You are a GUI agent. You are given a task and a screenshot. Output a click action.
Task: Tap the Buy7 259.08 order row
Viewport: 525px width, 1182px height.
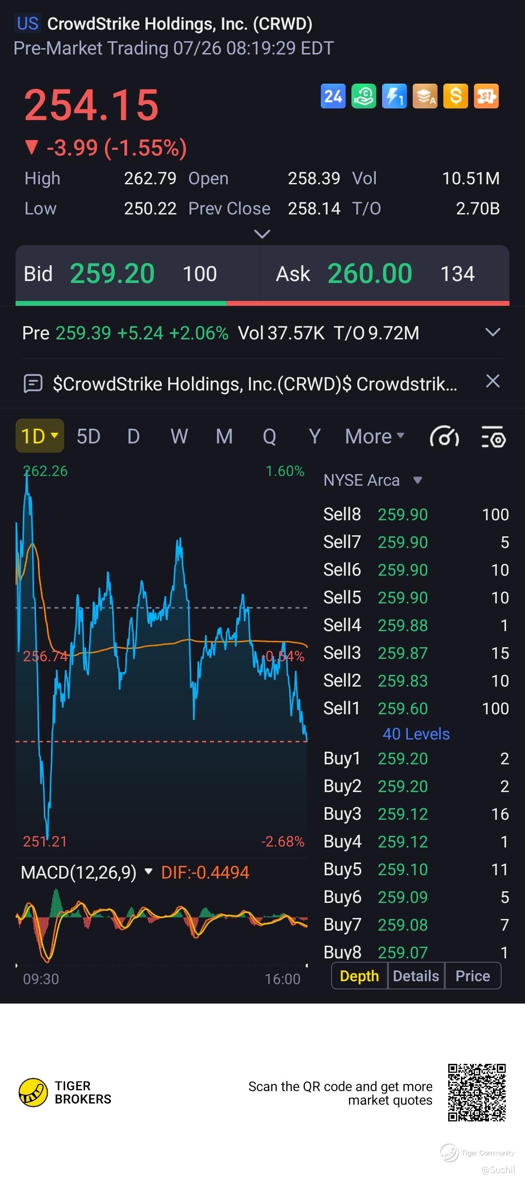point(416,925)
